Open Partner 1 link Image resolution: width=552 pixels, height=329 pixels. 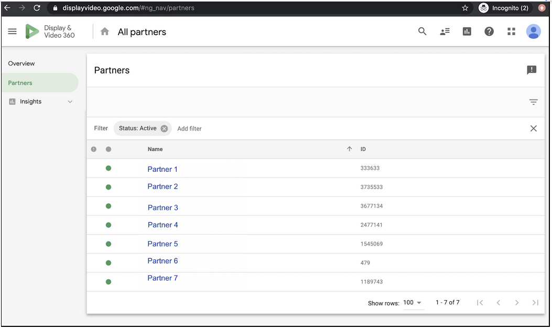coord(163,169)
